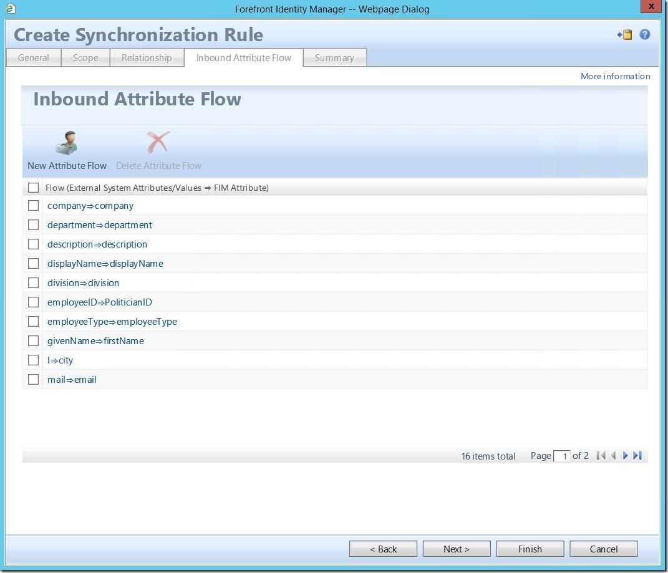Open the l⇒city flow link
Screen dimensions: 668x573
click(60, 360)
